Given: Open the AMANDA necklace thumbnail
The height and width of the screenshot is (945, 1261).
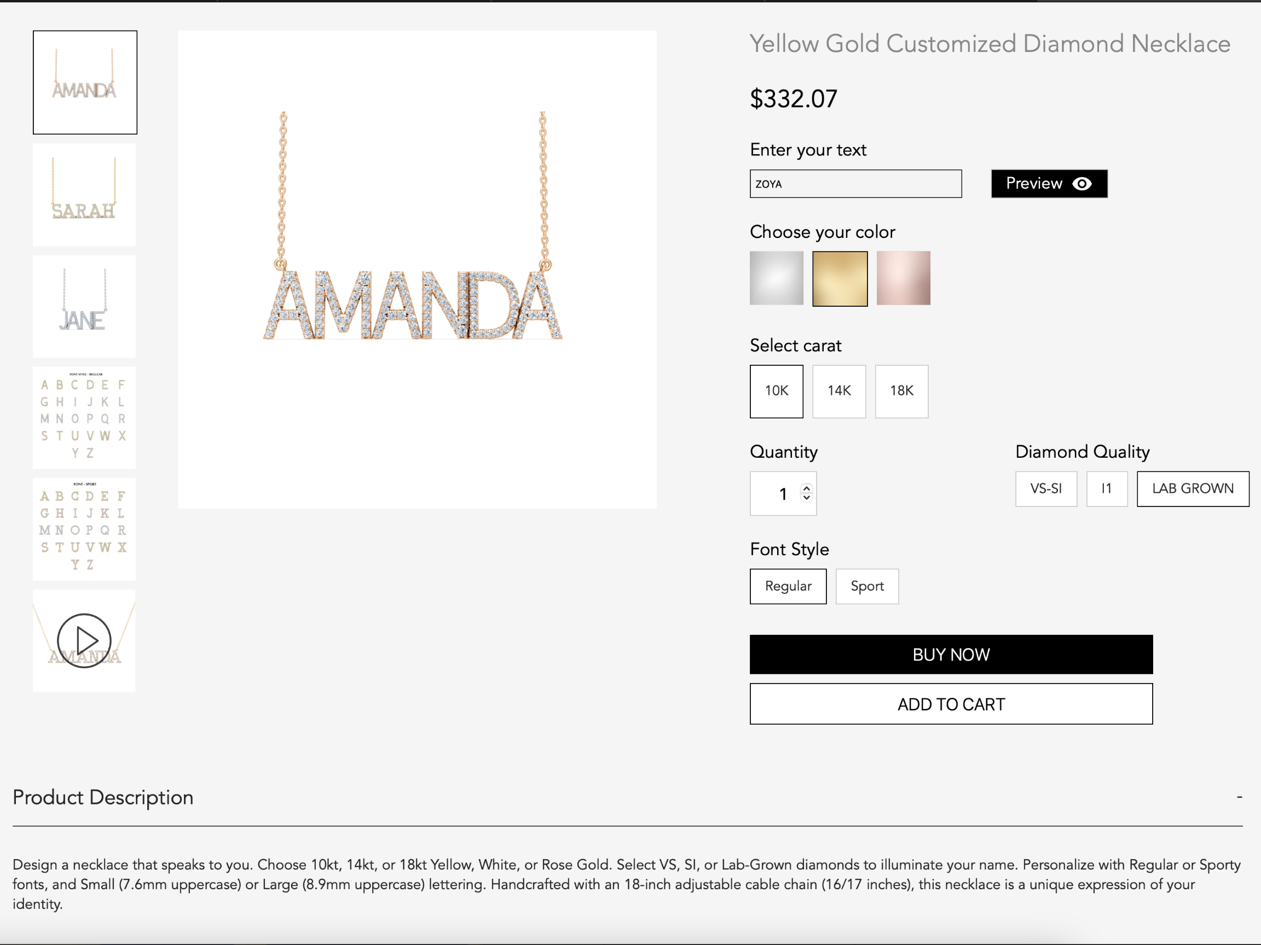Looking at the screenshot, I should [85, 83].
